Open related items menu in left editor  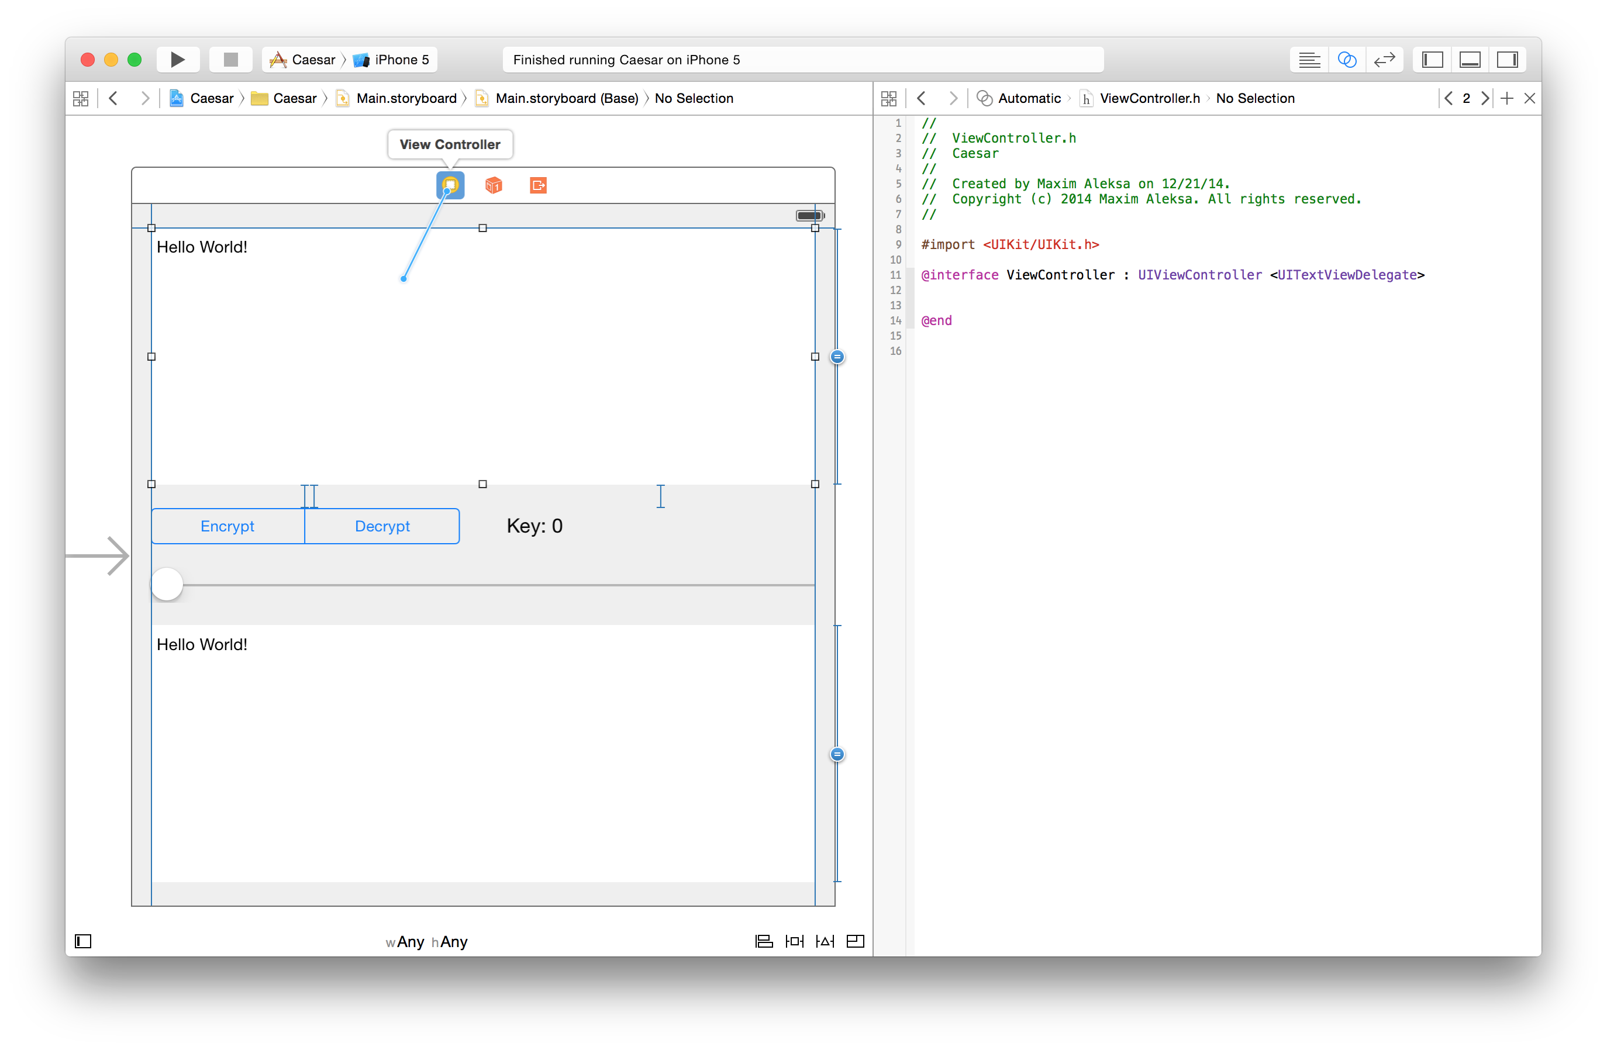(80, 99)
